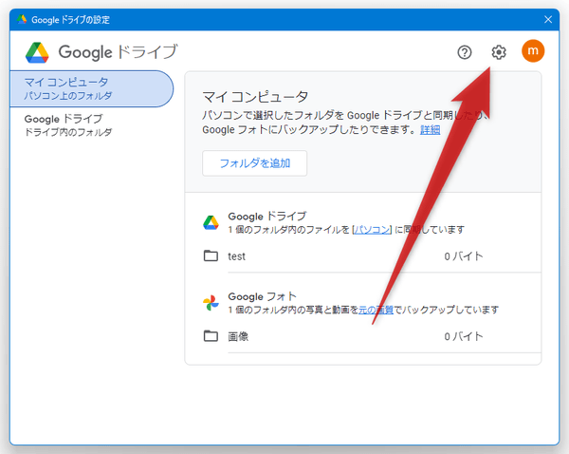
Task: Click the 0 バイト size of 画像
Action: tap(464, 336)
